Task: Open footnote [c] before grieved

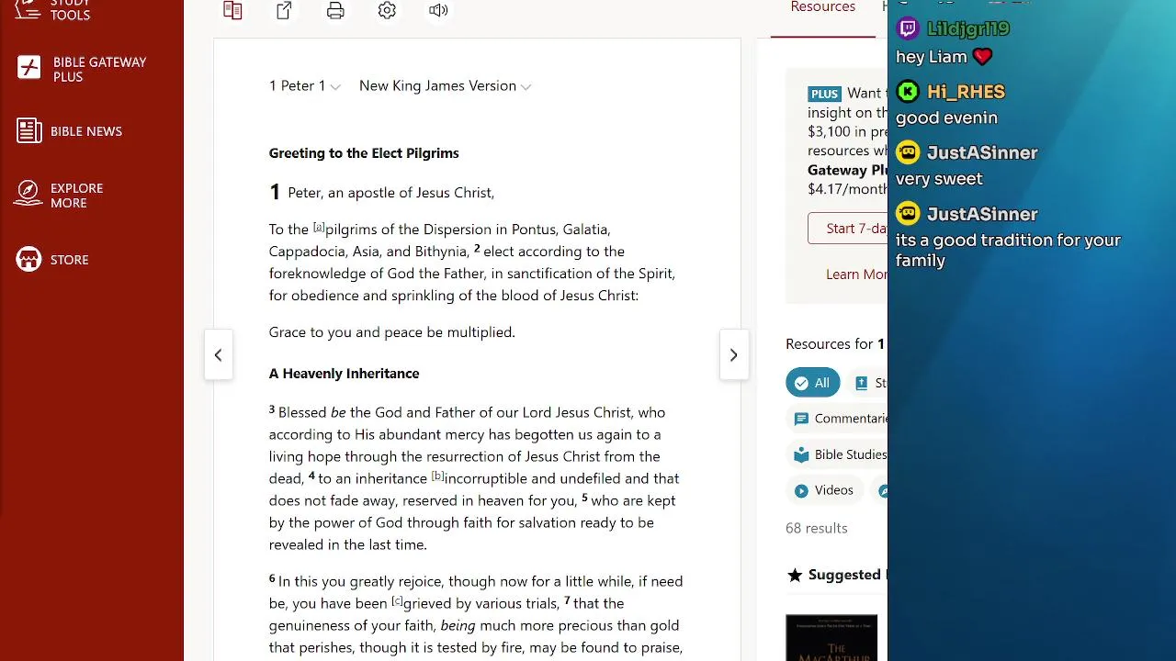Action: point(397,600)
